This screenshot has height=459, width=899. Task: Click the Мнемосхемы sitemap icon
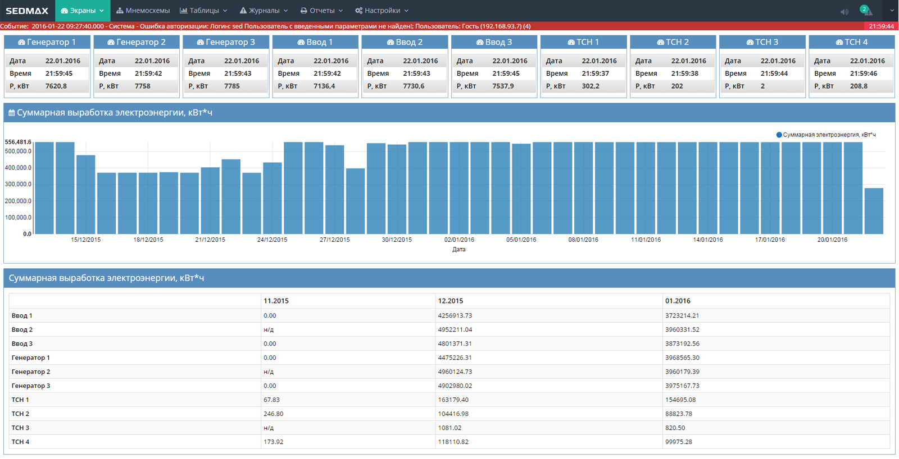click(120, 11)
